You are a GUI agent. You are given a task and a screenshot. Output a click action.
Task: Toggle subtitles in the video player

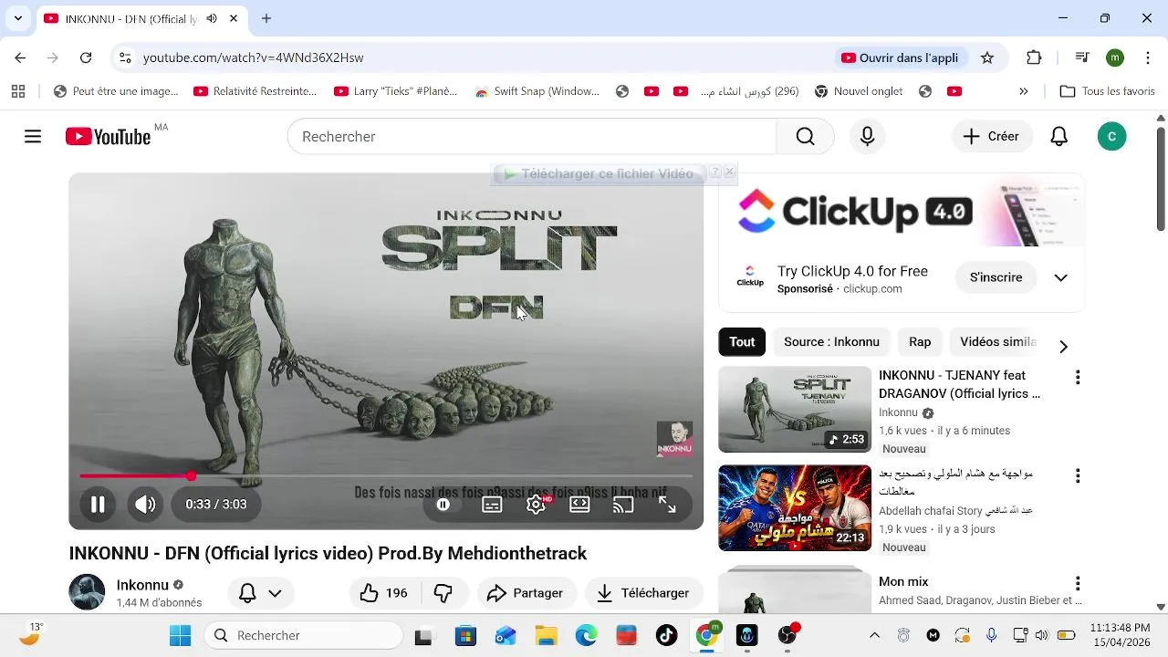tap(492, 505)
